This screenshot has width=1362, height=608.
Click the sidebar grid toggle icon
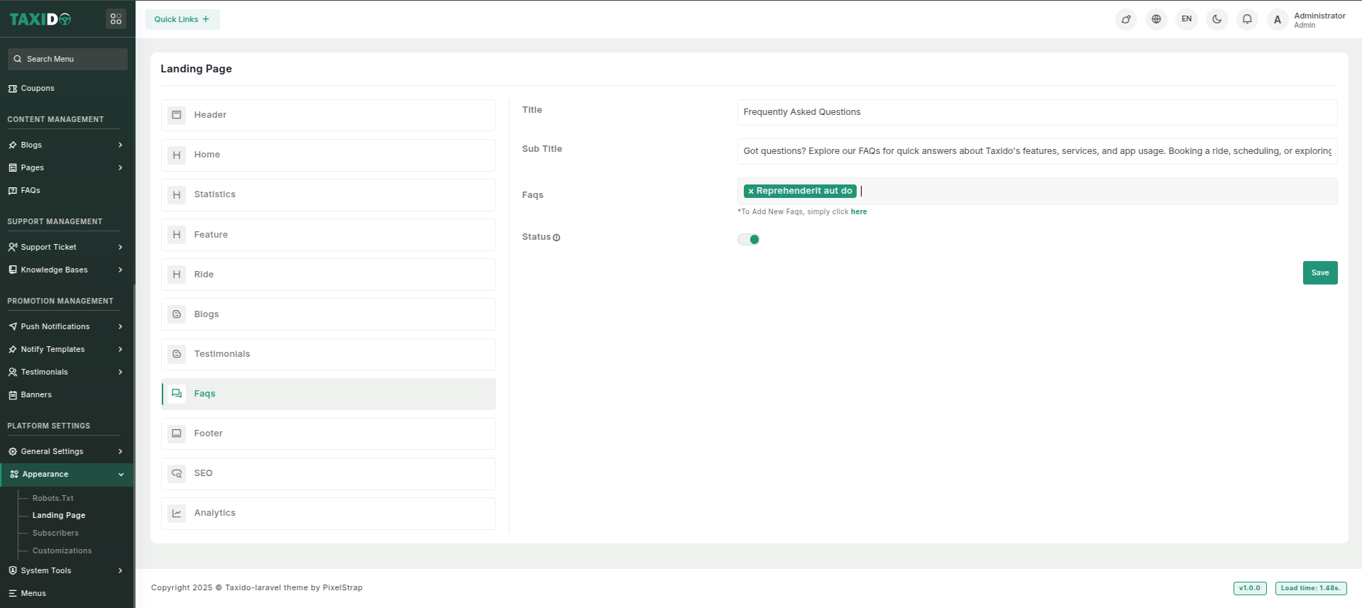[x=116, y=19]
